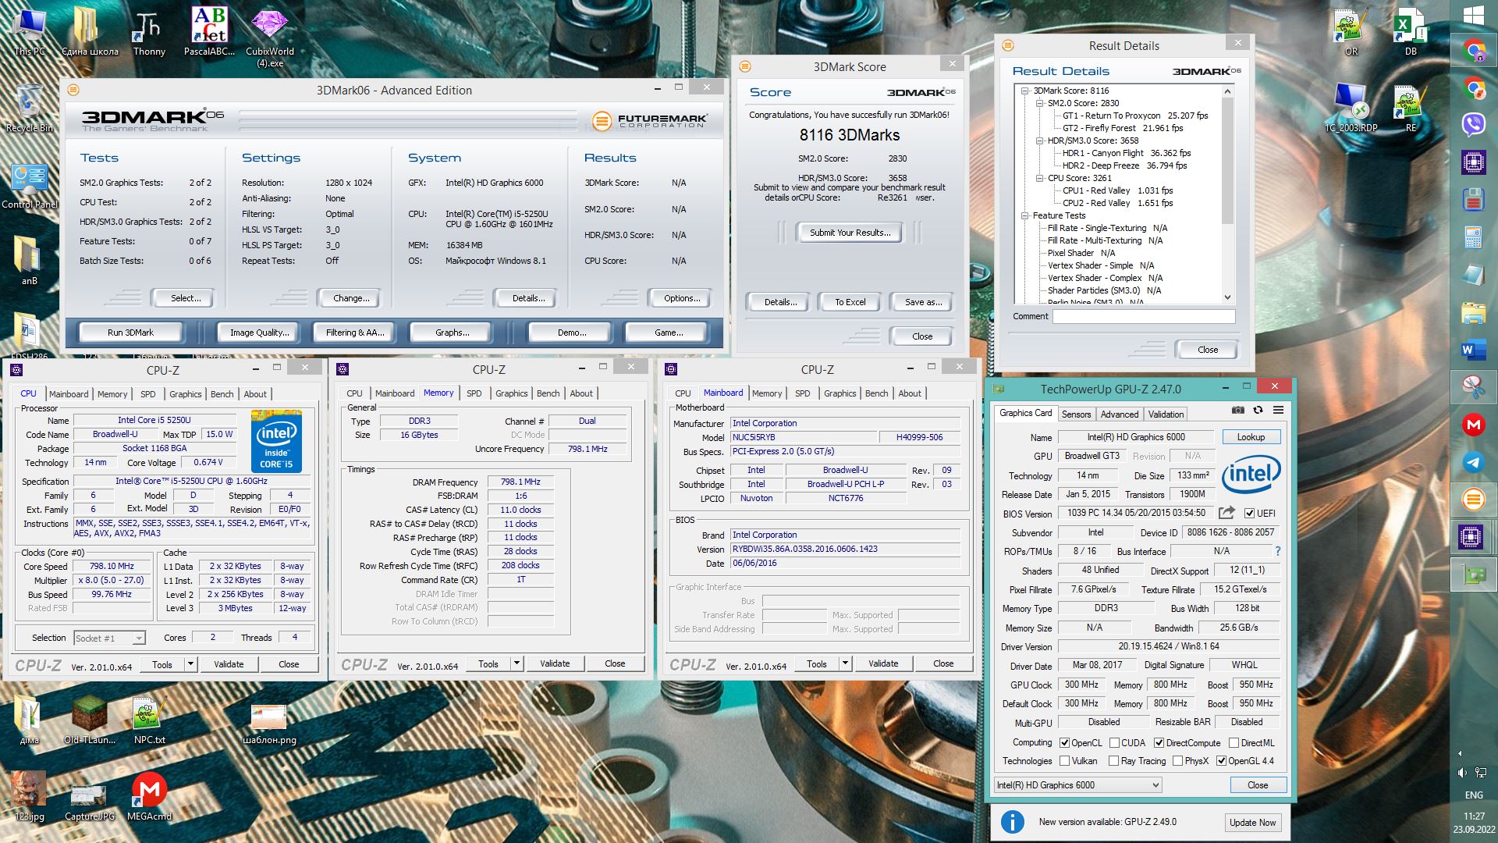Open Word from the taskbar

click(1473, 350)
